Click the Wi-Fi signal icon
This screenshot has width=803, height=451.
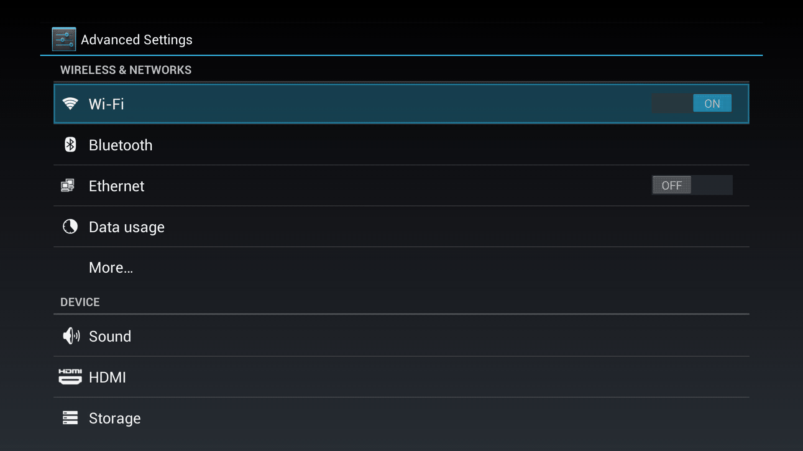pos(70,104)
